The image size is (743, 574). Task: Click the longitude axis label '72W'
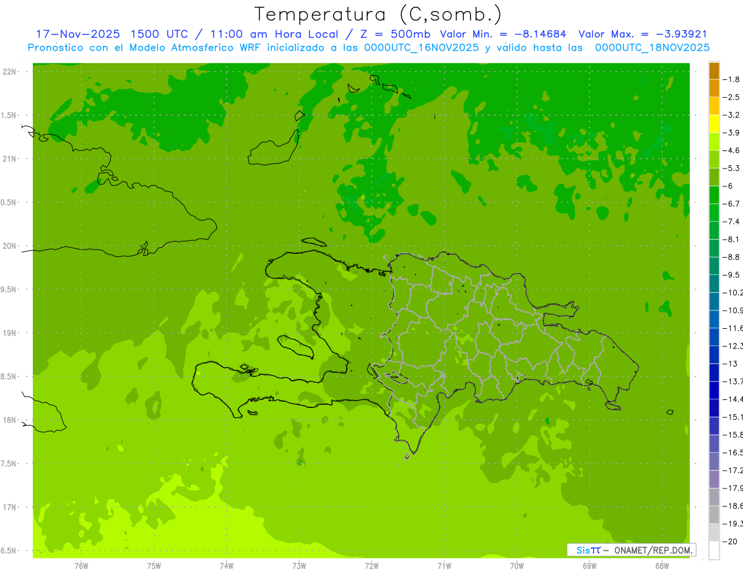coord(371,565)
